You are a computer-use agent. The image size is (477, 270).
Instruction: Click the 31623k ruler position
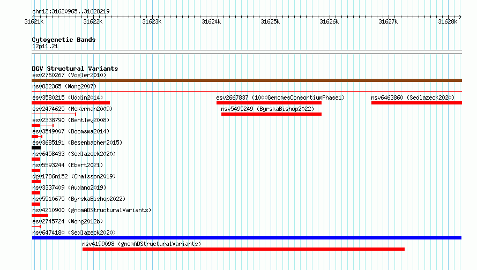pos(152,21)
